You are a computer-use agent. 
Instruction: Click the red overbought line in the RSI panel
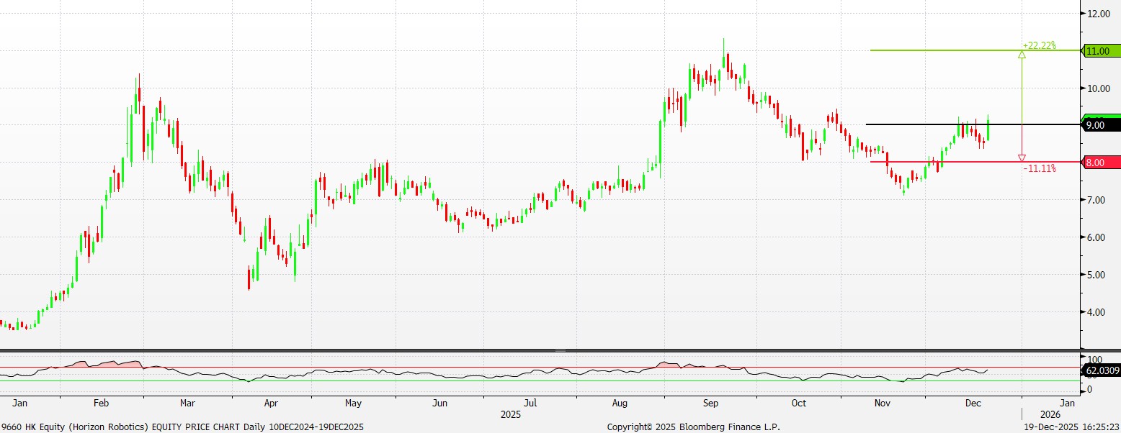540,368
